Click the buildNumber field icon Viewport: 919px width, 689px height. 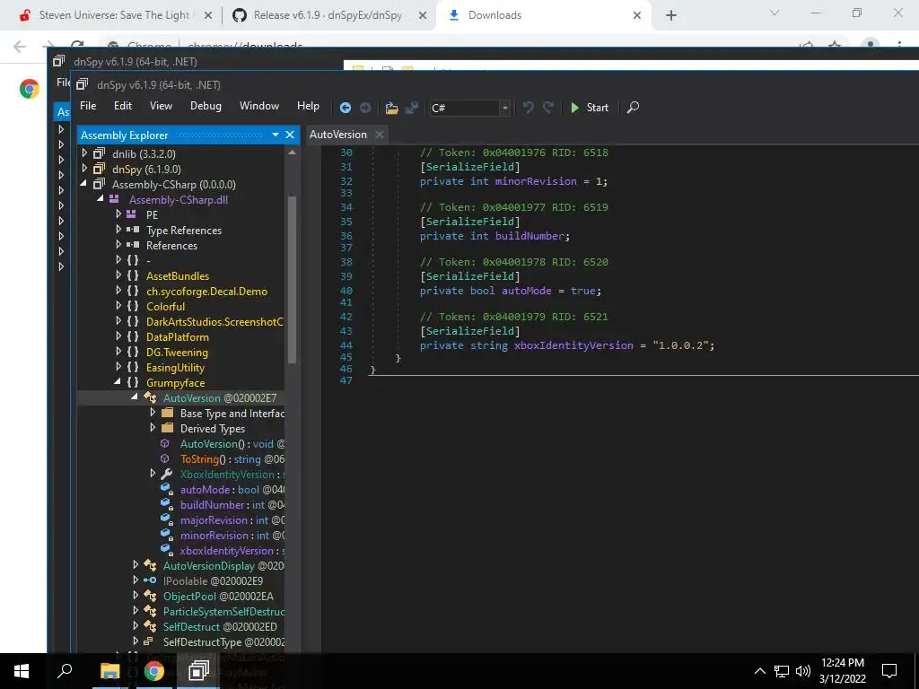pyautogui.click(x=167, y=504)
